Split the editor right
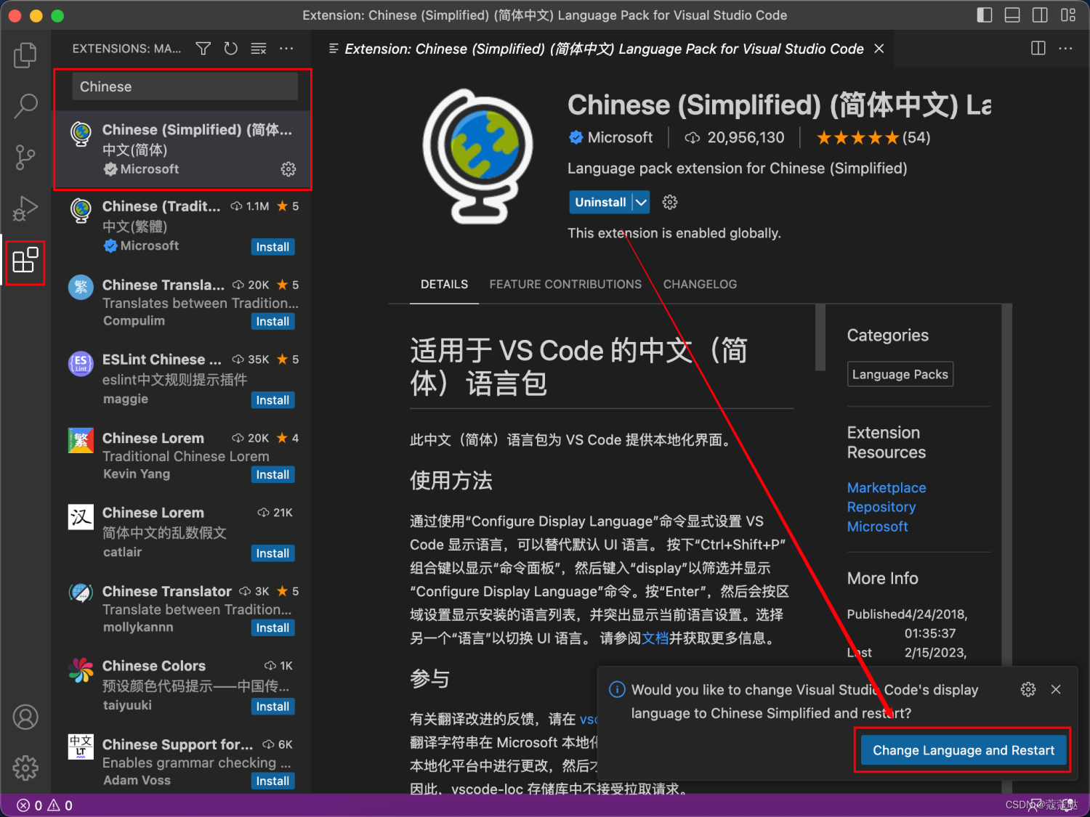Image resolution: width=1090 pixels, height=817 pixels. [1038, 49]
